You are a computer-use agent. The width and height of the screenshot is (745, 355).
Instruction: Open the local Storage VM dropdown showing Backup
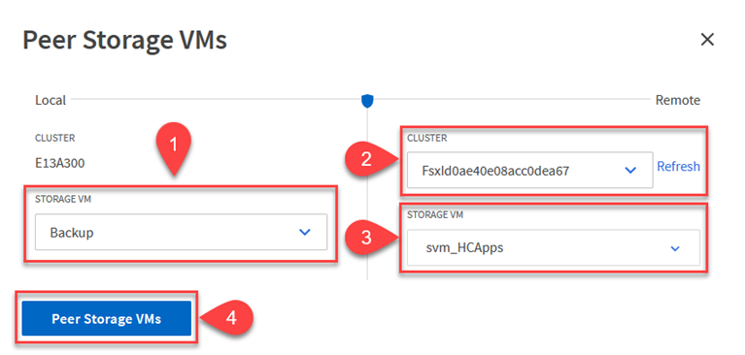(x=181, y=232)
